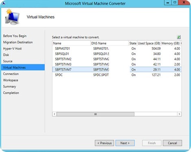Open the Workspace step
The width and height of the screenshot is (191, 152).
point(11,80)
